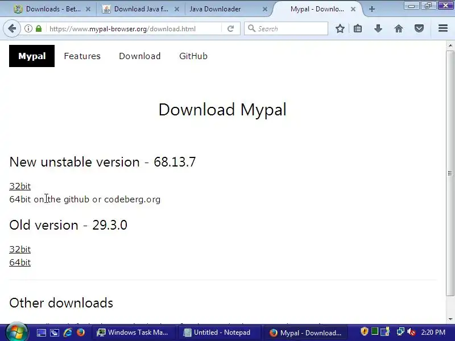
Task: Click the 2:20 PM clock
Action: 433,332
